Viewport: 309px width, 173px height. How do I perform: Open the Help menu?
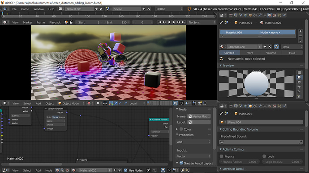pos(51,9)
